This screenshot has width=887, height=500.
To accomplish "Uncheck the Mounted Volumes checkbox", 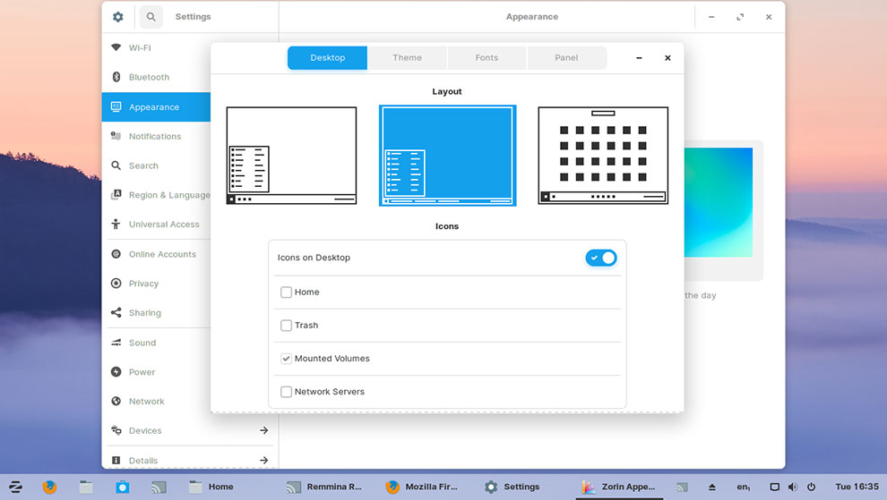I will tap(286, 359).
